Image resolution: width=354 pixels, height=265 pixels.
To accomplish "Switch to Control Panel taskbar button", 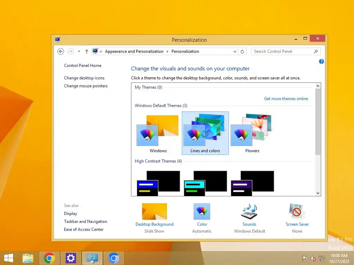I will tap(92, 258).
